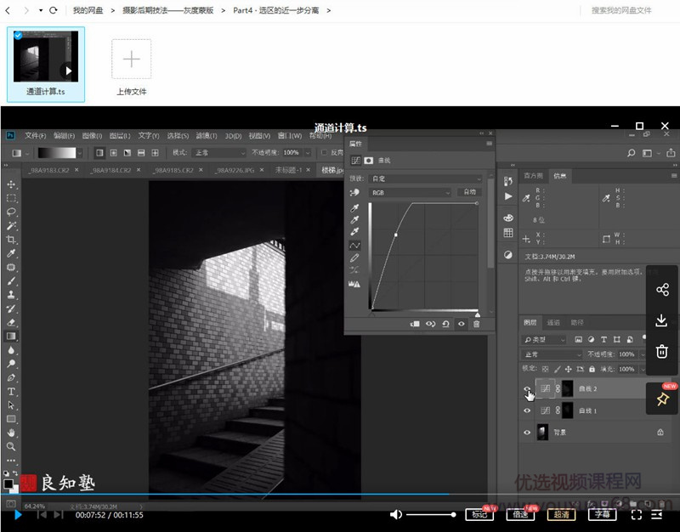Click the share icon in side panel
This screenshot has width=680, height=532.
[x=662, y=290]
